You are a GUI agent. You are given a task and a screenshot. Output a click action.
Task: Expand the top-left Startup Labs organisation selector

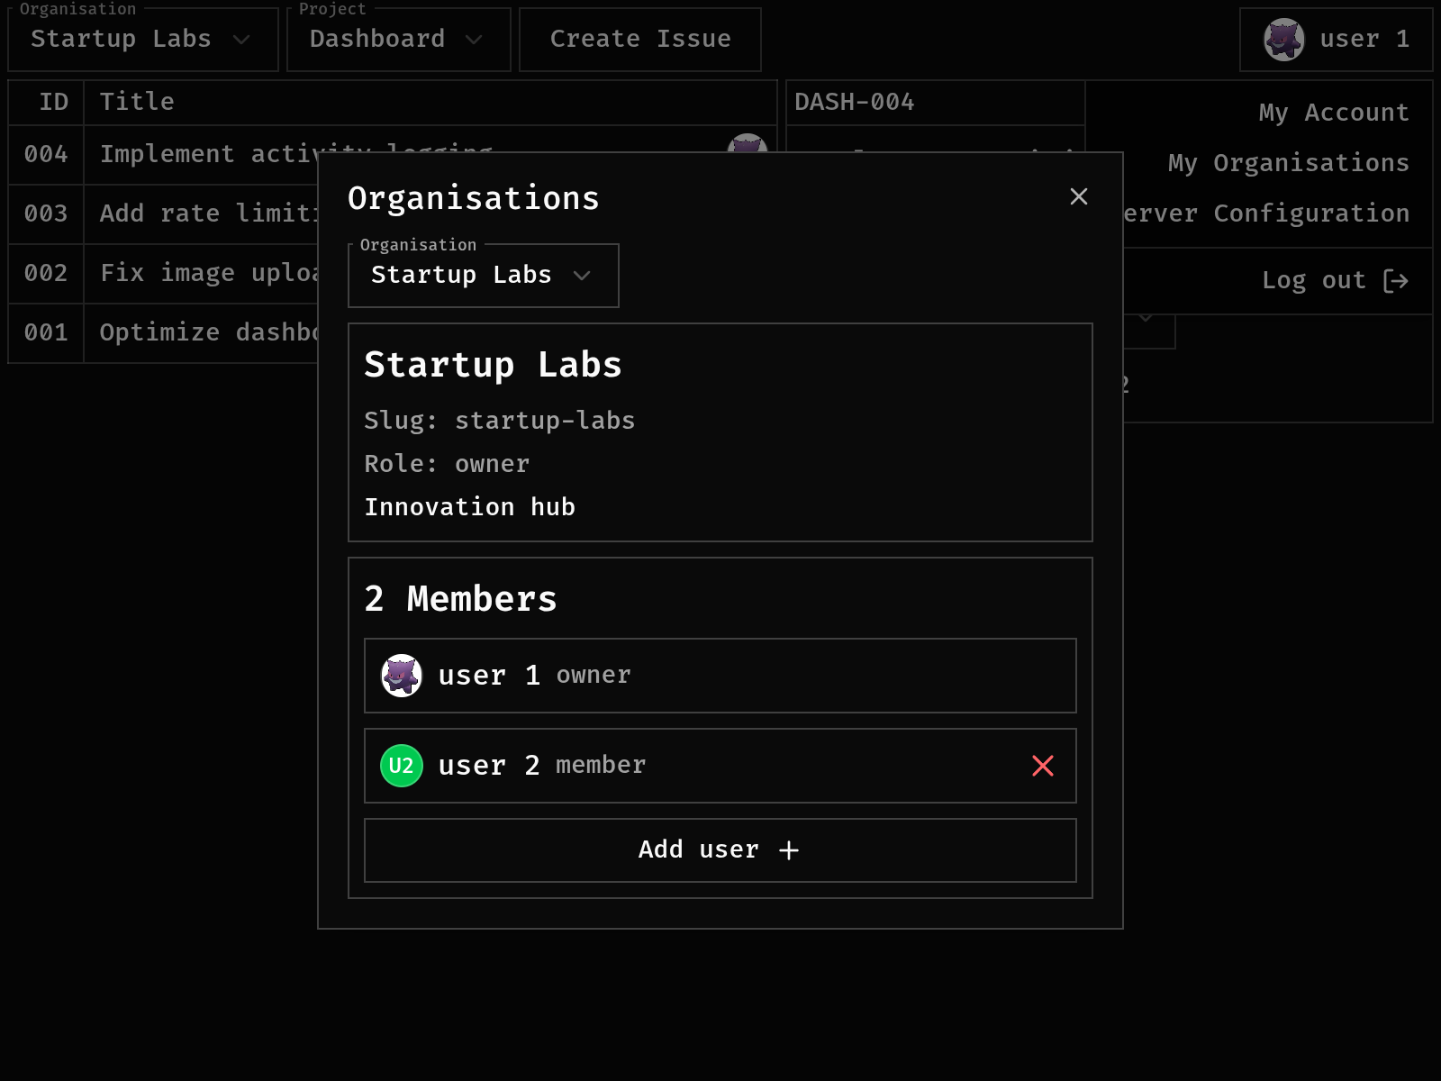coord(142,40)
